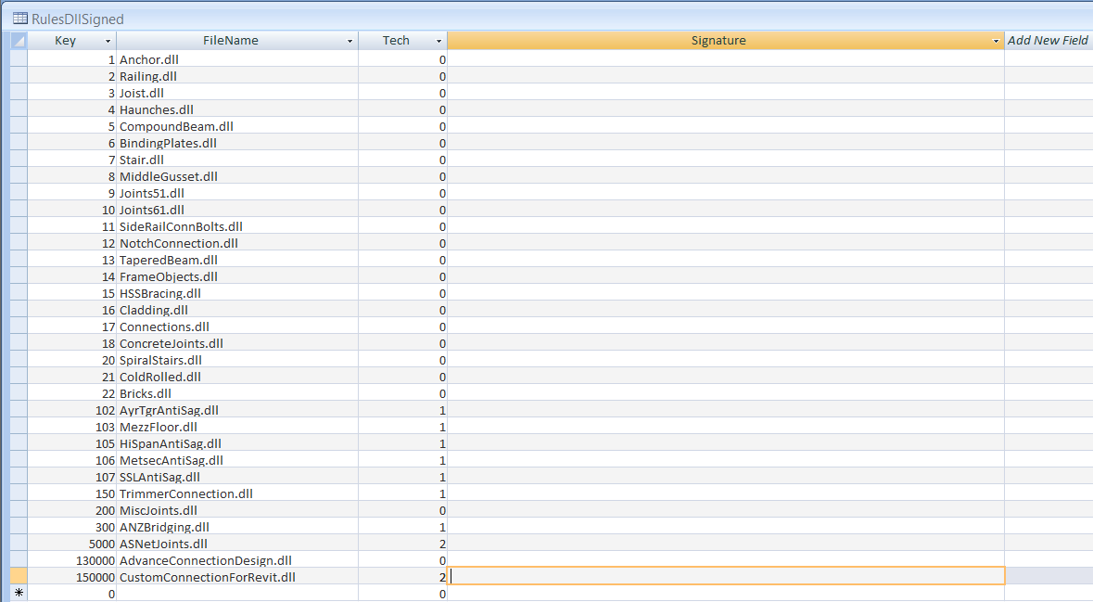Click the Joist.dll cell
1093x602 pixels.
pyautogui.click(x=237, y=93)
